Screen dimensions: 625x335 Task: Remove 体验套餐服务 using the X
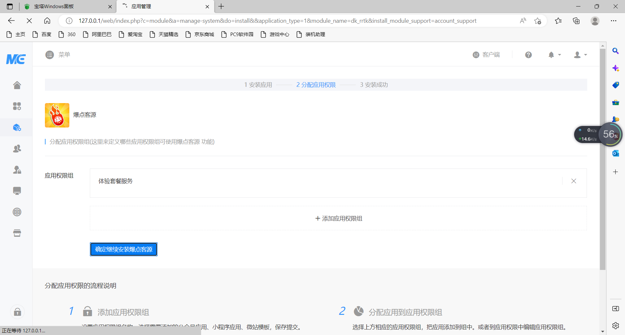574,181
